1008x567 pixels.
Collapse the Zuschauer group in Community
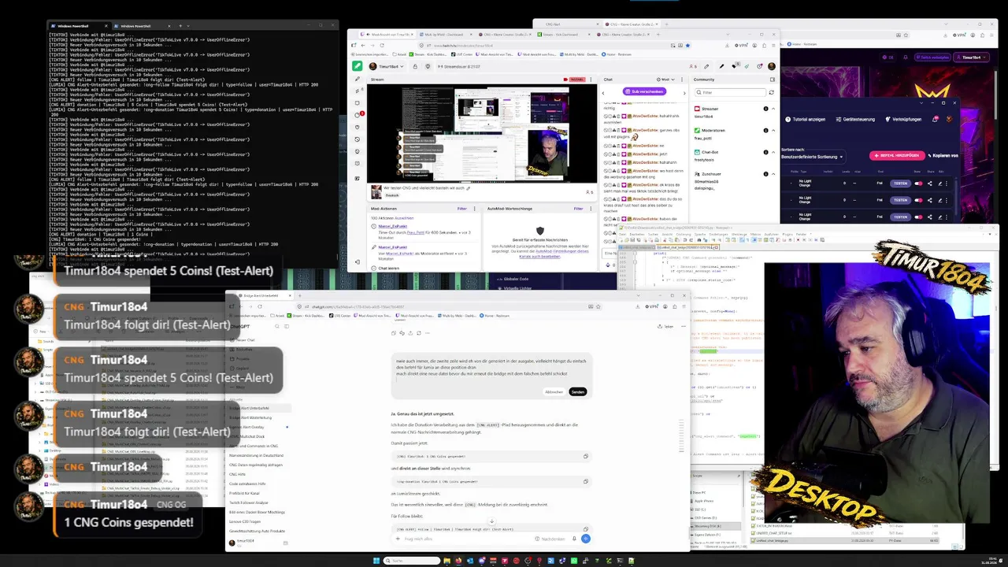point(772,173)
